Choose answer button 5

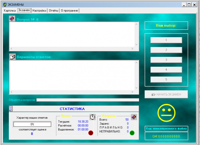coord(166,79)
